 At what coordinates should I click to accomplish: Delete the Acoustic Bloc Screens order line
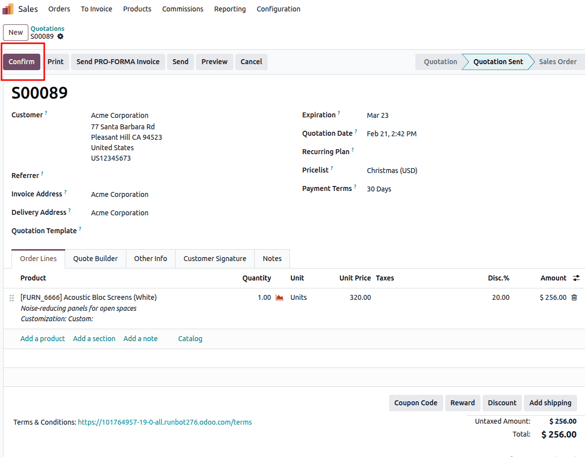tap(574, 297)
